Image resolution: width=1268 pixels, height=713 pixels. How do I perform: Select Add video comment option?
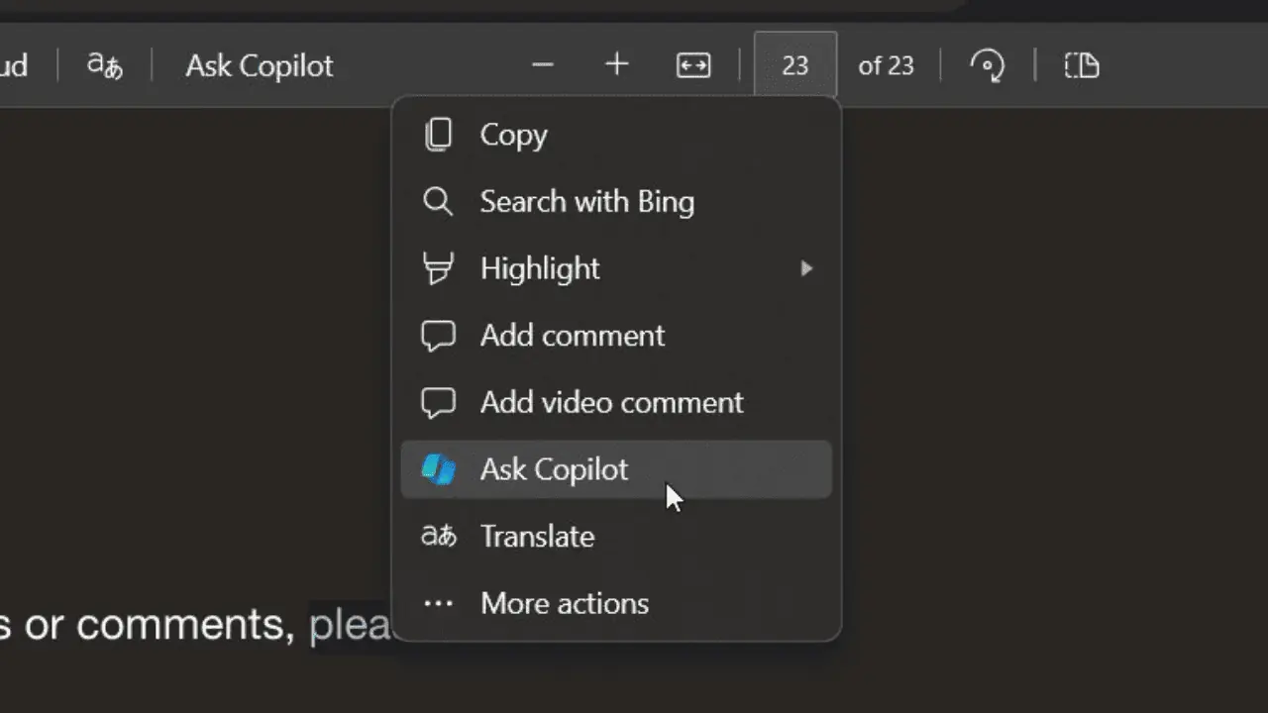(x=616, y=402)
